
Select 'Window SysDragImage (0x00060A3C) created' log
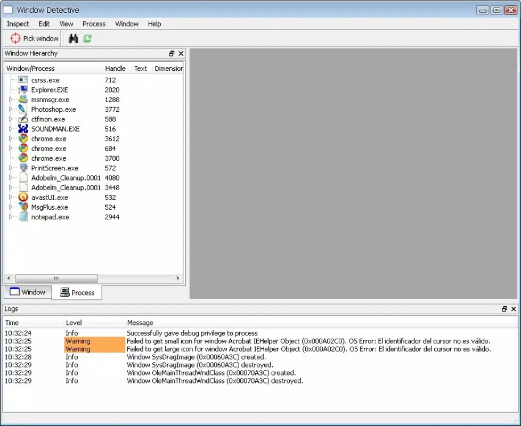pos(197,357)
